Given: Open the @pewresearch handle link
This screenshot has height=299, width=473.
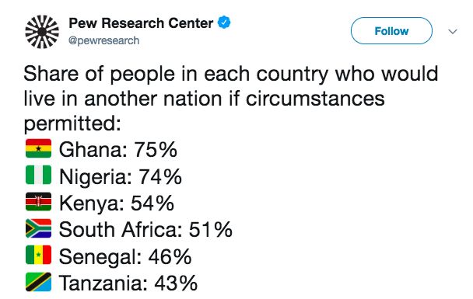Looking at the screenshot, I should click(x=103, y=40).
